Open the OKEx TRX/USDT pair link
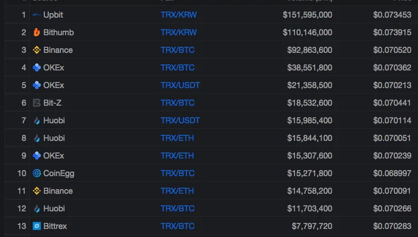 point(180,85)
